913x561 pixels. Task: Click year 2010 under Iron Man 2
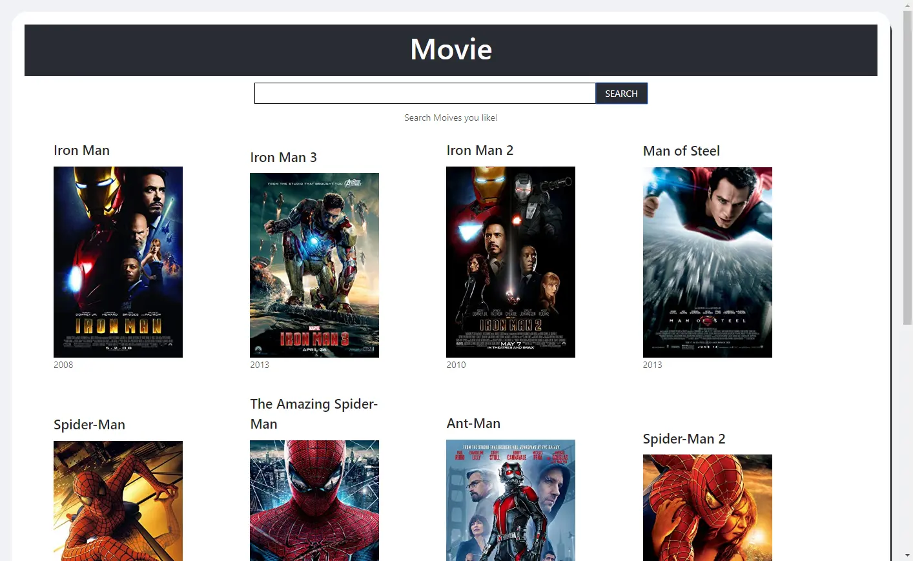[x=456, y=365]
